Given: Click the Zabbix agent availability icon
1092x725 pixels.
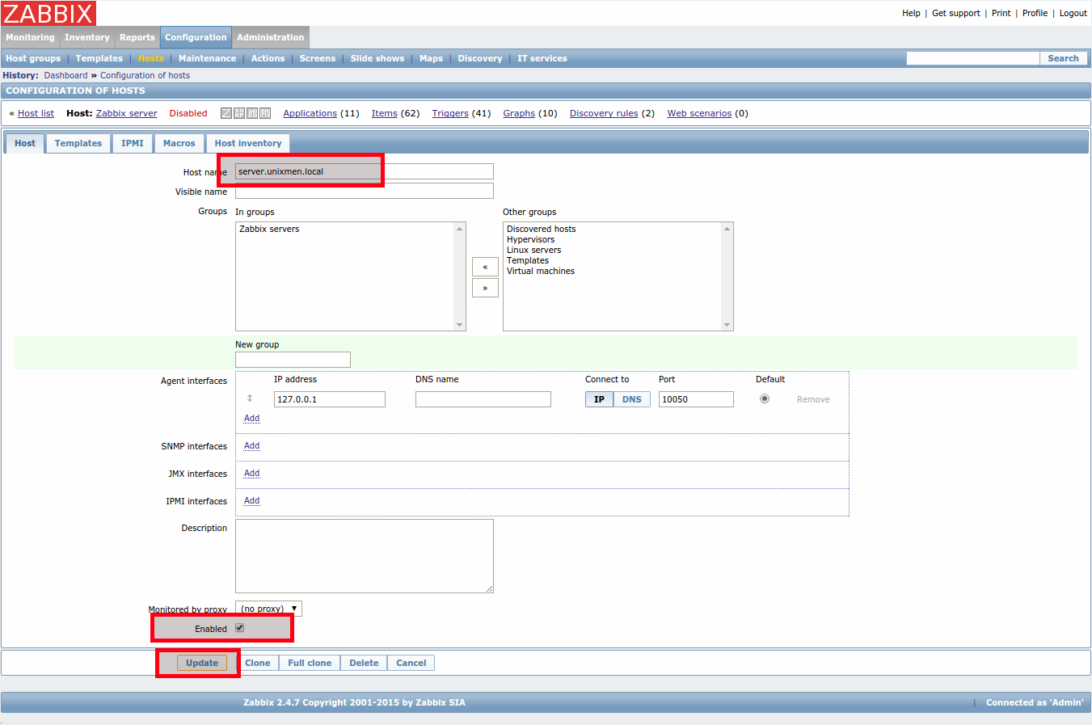Looking at the screenshot, I should pos(226,113).
